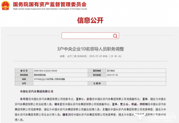
Task: Click the national emblem logo
Action: [x=5, y=6]
